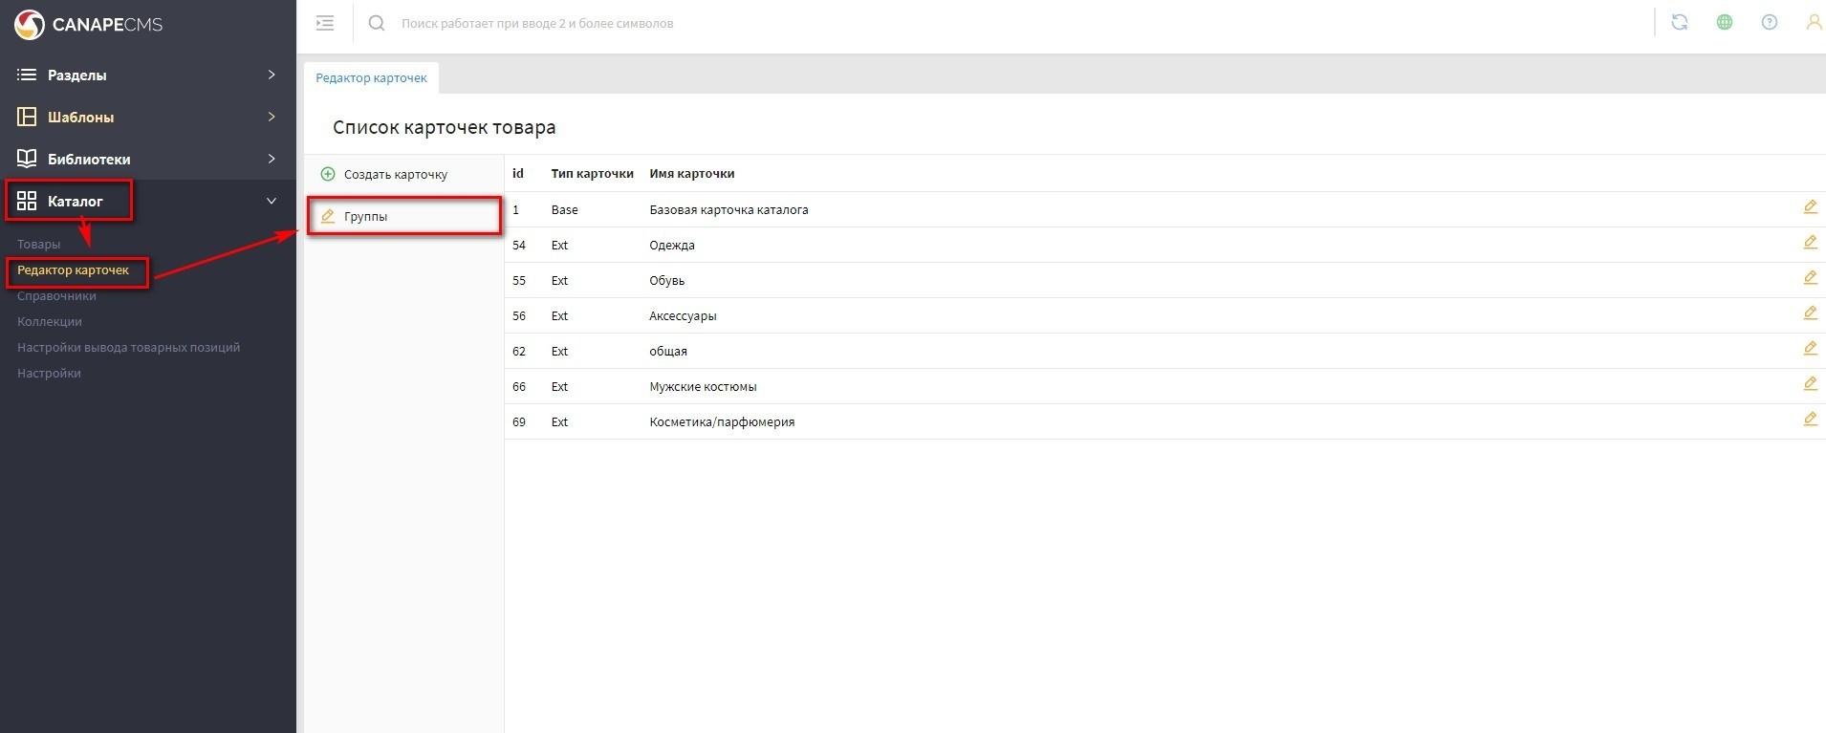Edit the 'Косметика/парфюмерия' card pencil icon
Image resolution: width=1826 pixels, height=733 pixels.
(1810, 420)
